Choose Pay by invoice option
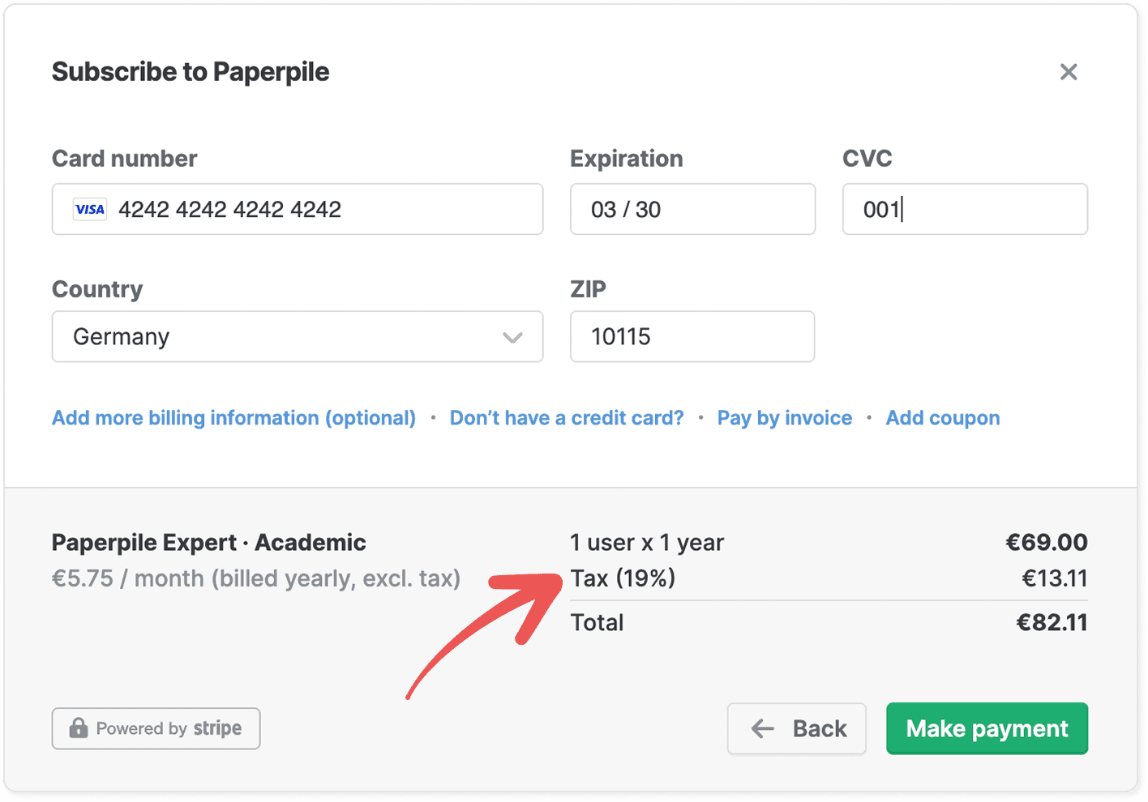The height and width of the screenshot is (802, 1148). 784,418
